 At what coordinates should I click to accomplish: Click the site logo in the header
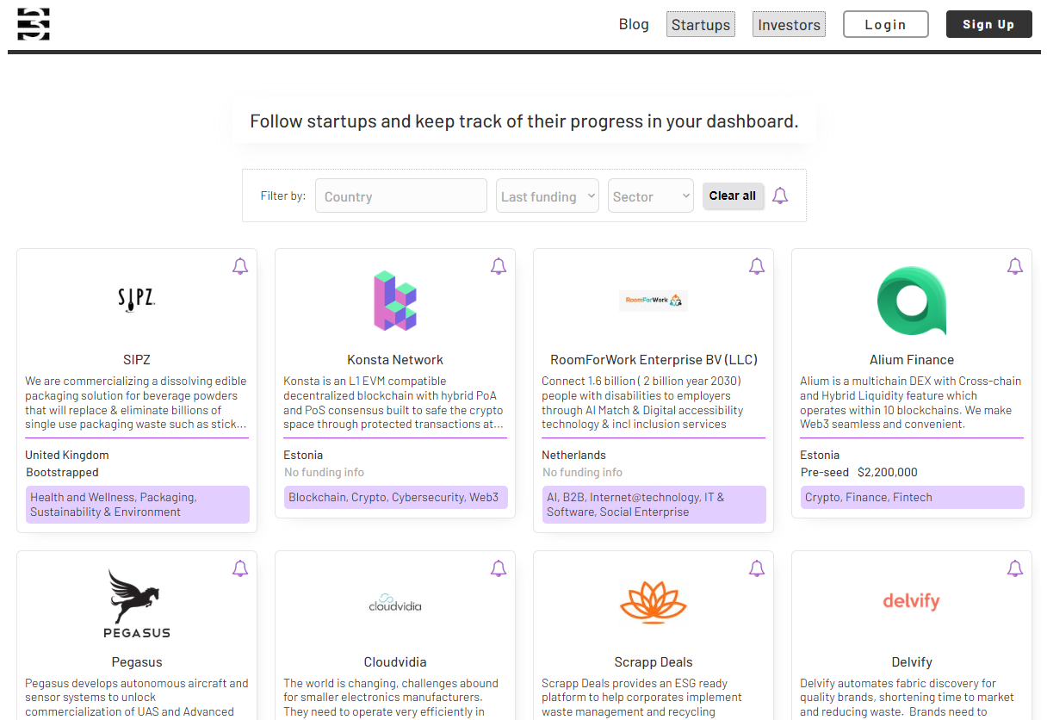coord(34,24)
